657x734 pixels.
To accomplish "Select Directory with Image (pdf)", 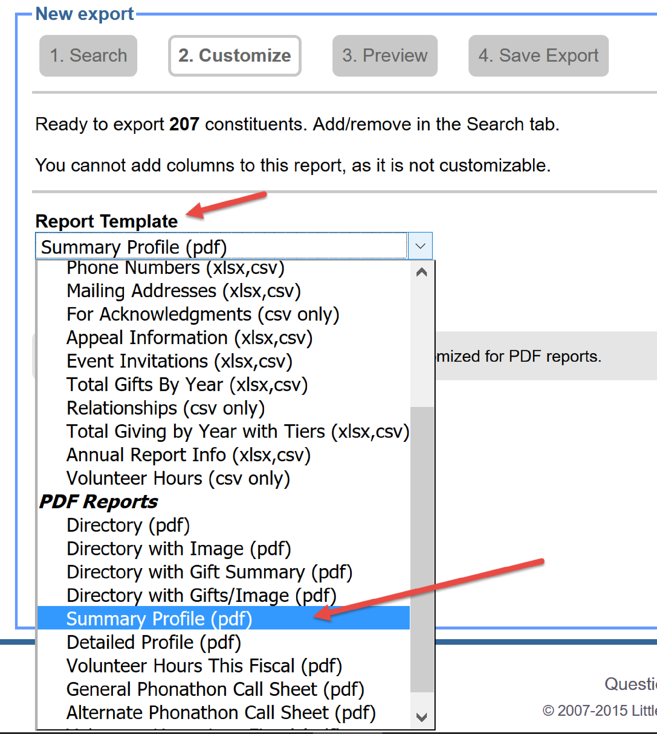I will pos(178,548).
